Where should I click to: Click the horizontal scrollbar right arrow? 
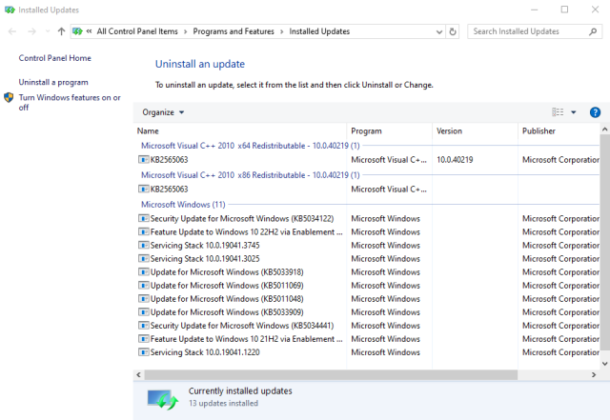click(x=594, y=375)
